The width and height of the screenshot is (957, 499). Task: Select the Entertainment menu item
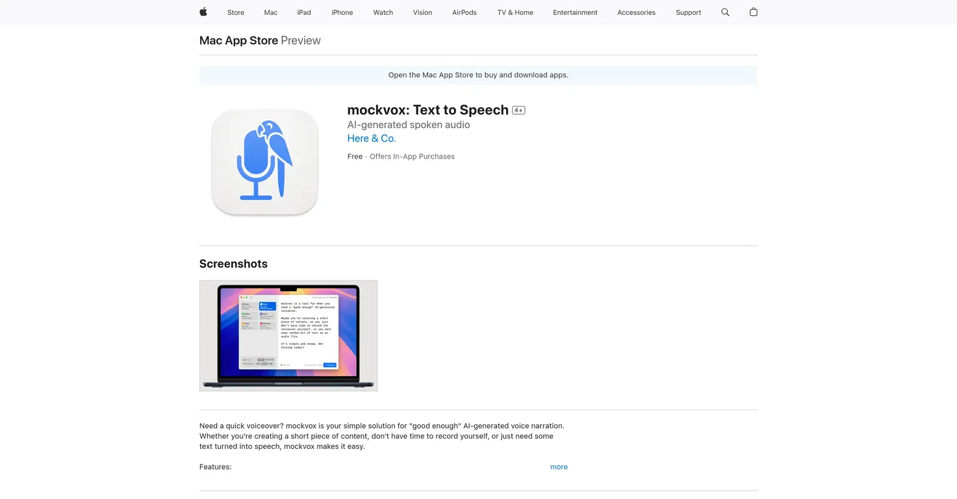[574, 12]
